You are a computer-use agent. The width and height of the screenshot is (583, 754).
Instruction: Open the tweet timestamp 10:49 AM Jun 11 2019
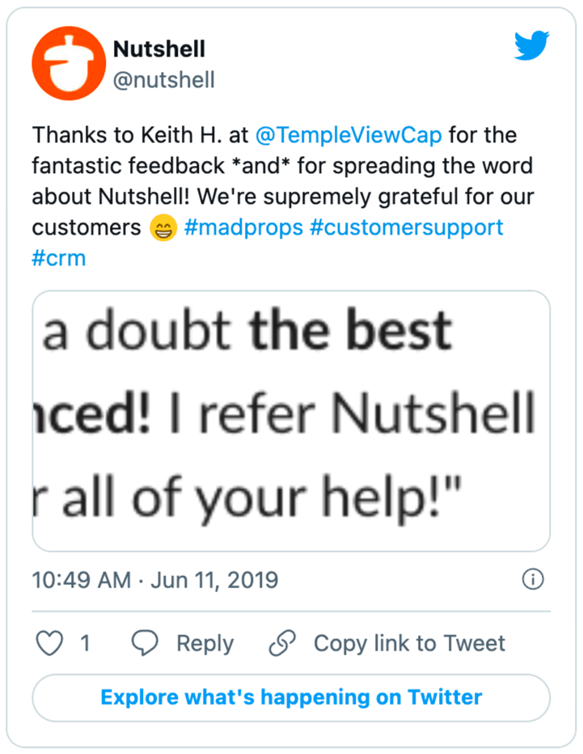(154, 580)
